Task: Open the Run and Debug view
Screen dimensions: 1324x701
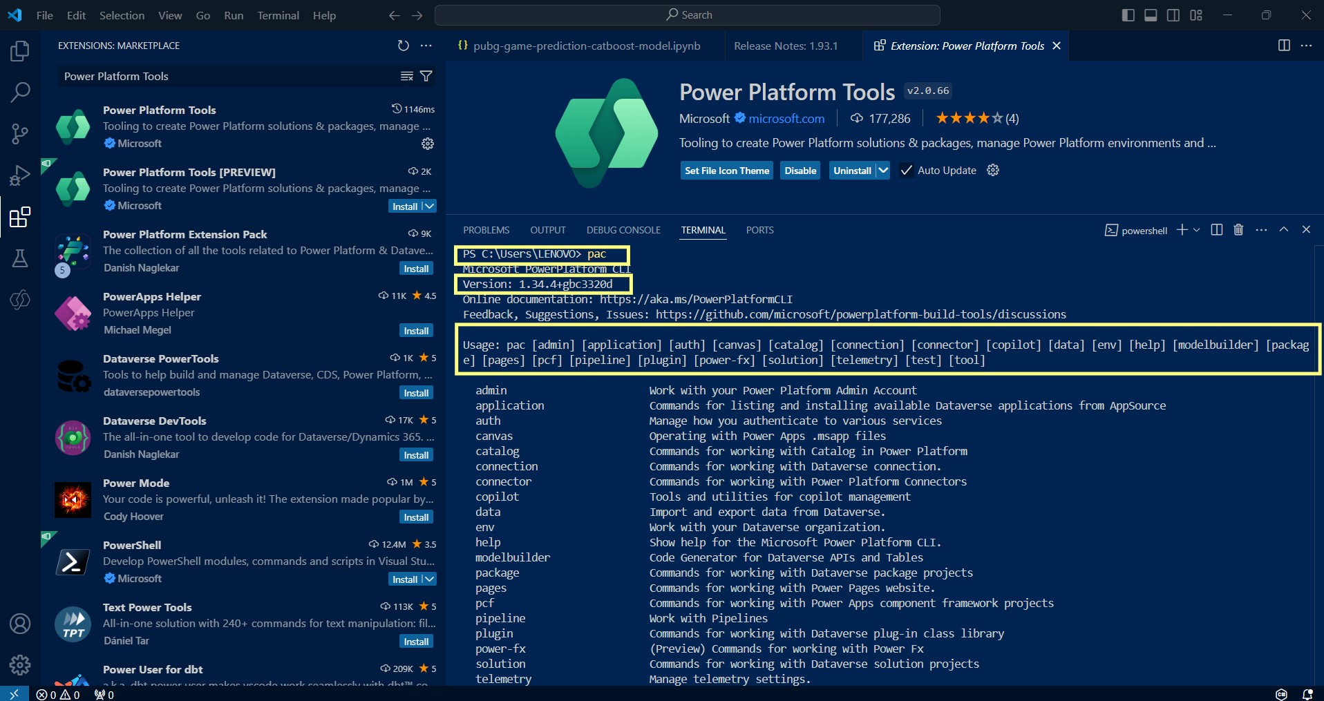Action: point(20,175)
